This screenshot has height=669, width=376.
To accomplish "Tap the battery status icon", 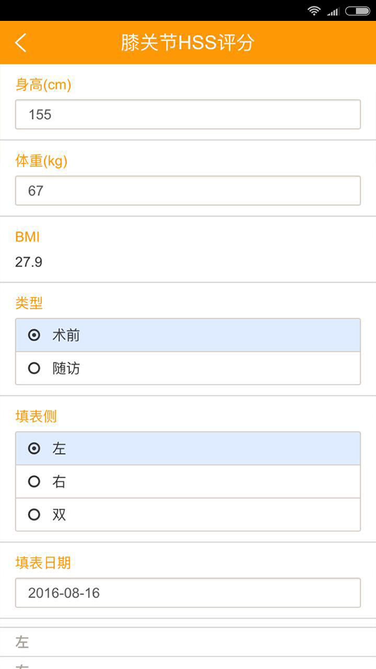I will coord(358,11).
